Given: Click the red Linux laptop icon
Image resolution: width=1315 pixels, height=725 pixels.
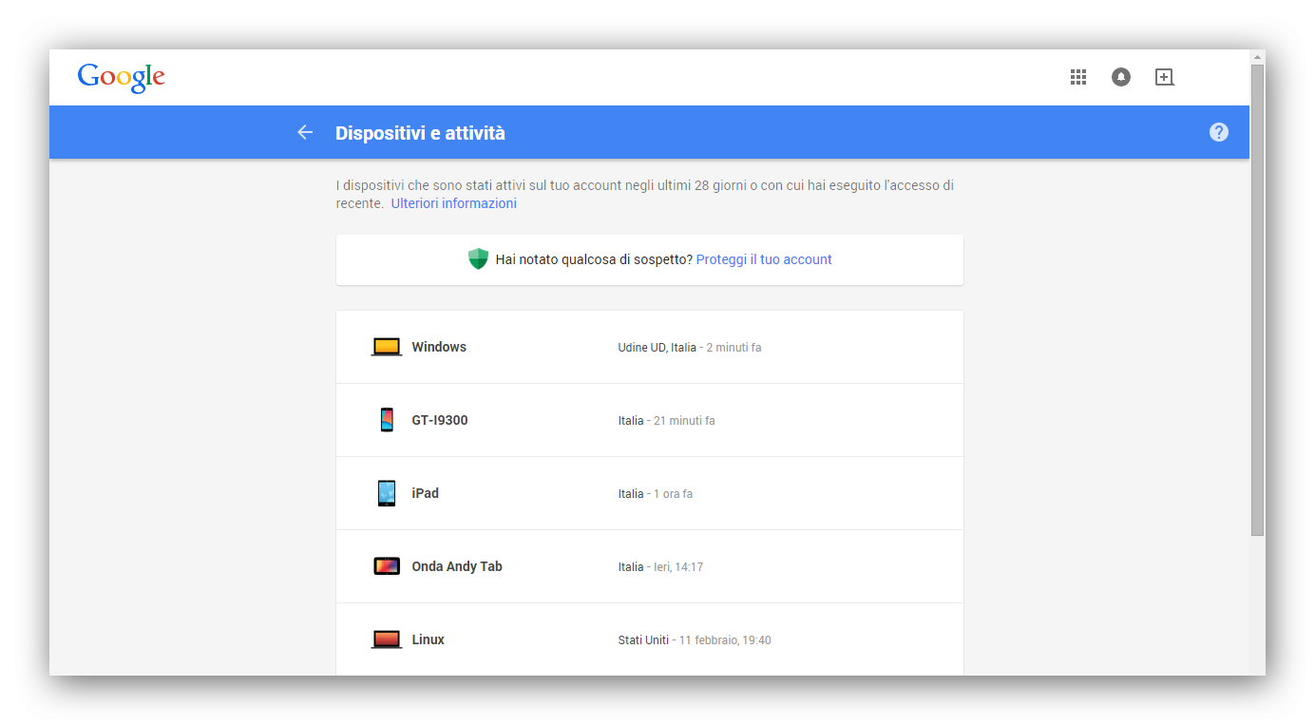Looking at the screenshot, I should 387,639.
